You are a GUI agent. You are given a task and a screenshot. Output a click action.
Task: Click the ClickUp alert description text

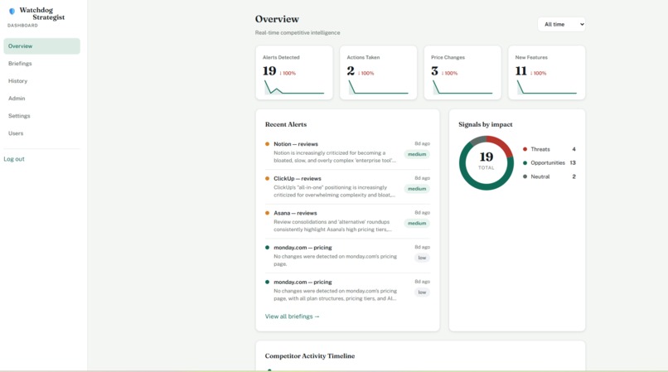335,191
